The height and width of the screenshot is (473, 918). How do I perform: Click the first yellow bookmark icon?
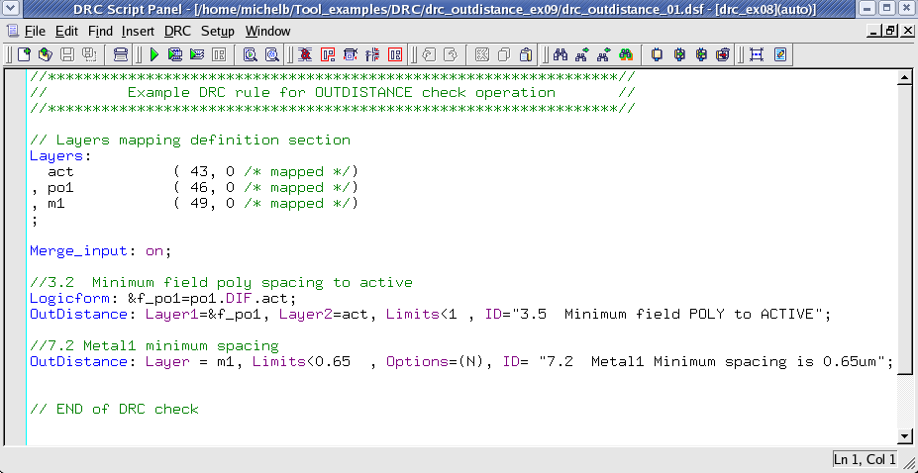(x=657, y=54)
